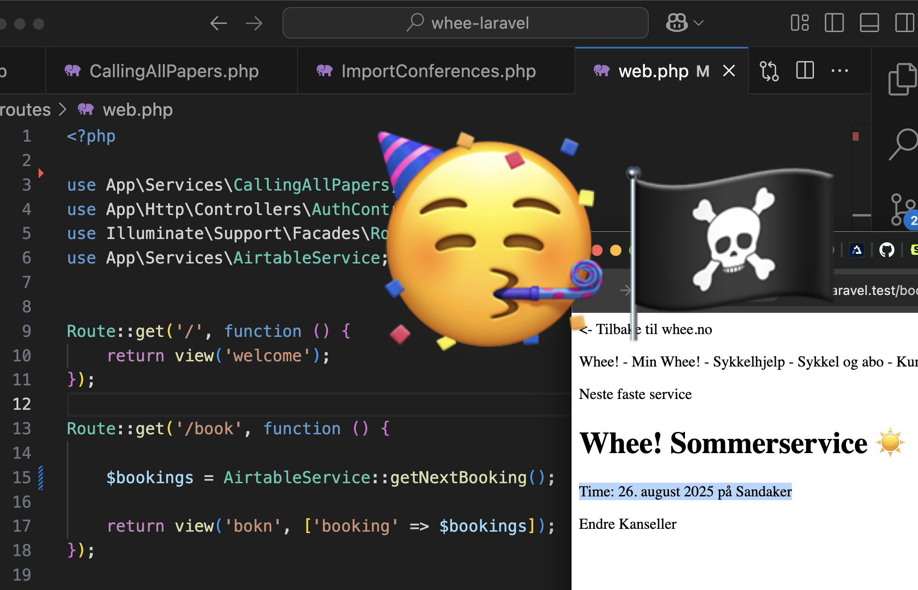Click the party face emoji overlay
918x590 pixels.
pos(490,240)
